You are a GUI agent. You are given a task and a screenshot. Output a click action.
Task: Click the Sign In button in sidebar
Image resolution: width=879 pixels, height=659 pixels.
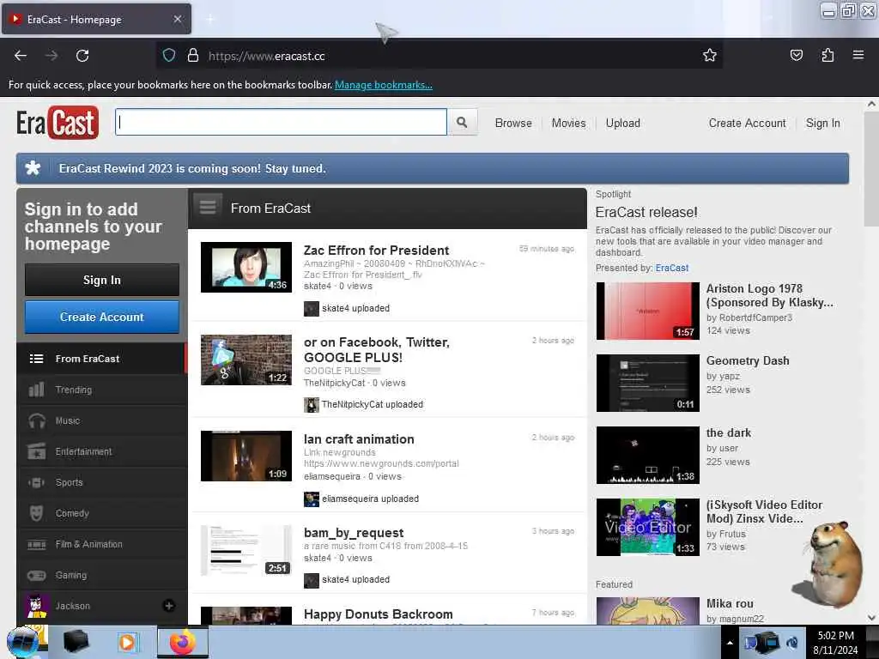[x=101, y=280]
